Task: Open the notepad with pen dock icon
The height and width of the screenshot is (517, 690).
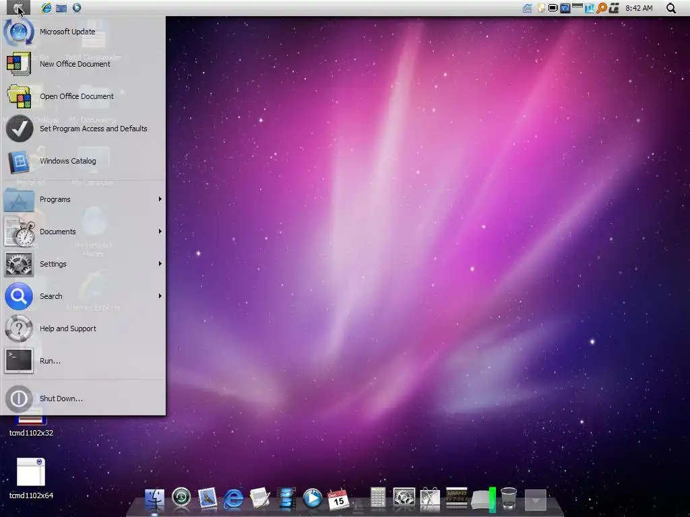Action: click(259, 498)
